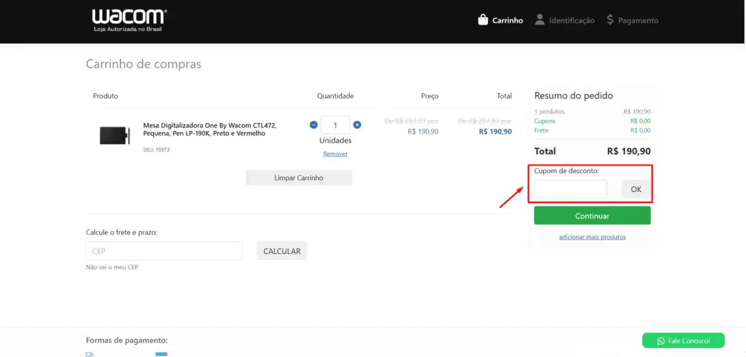Screen dimensions: 746x357
Task: Increase quantity with the plus button
Action: coord(357,125)
